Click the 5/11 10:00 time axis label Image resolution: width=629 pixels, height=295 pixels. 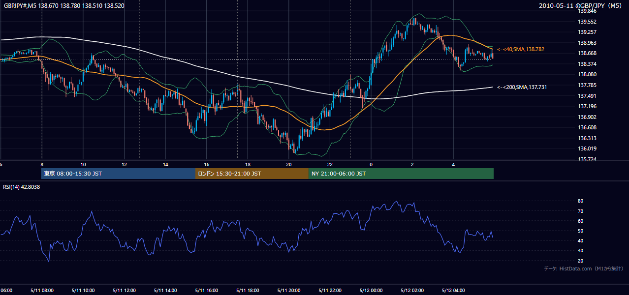pyautogui.click(x=83, y=290)
